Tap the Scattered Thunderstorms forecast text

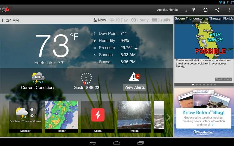[25, 121]
